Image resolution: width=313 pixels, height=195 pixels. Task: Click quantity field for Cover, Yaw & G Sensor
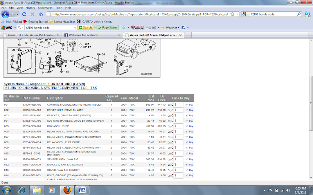pyautogui.click(x=178, y=170)
